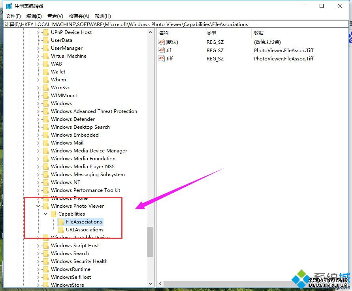This screenshot has width=352, height=291.
Task: Open the 编辑(E) menu
Action: (x=34, y=16)
